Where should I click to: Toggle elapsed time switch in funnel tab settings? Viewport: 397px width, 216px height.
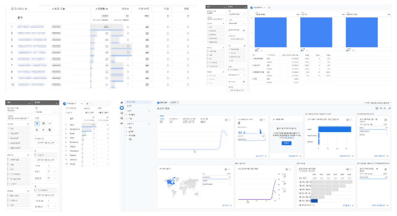click(243, 82)
